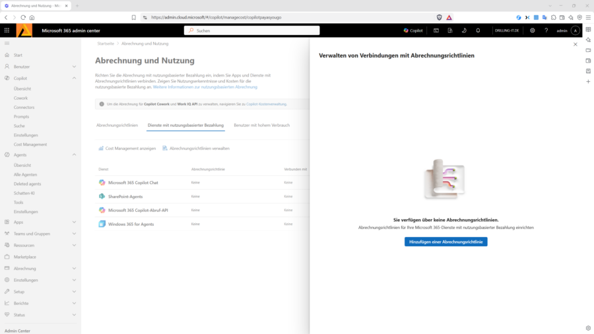This screenshot has width=594, height=334.
Task: Open settings gear in header
Action: pos(532,30)
